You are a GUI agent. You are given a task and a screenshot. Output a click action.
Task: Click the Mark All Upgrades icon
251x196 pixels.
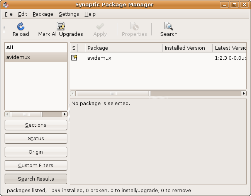(61, 26)
